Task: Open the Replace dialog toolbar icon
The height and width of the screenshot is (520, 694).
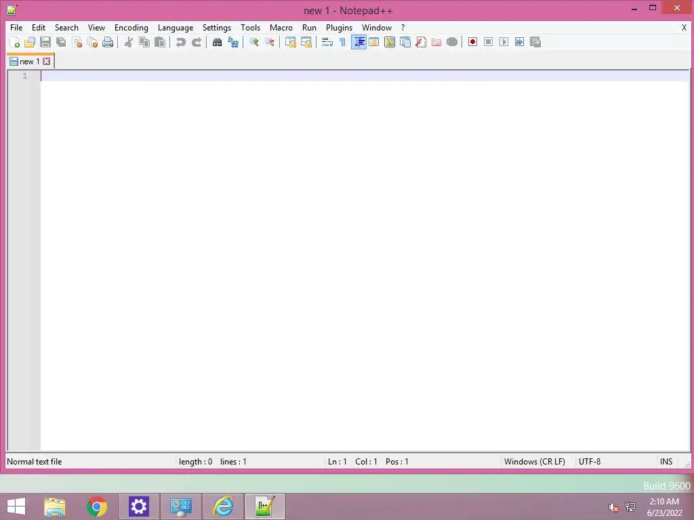Action: tap(233, 42)
